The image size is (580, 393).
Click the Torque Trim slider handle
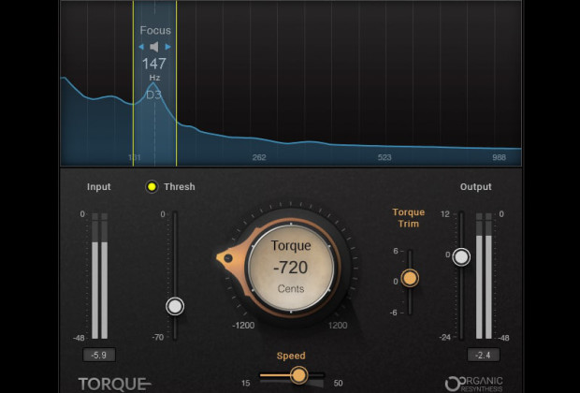410,278
